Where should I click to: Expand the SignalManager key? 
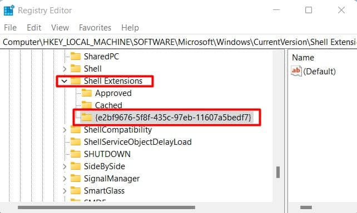pyautogui.click(x=65, y=179)
